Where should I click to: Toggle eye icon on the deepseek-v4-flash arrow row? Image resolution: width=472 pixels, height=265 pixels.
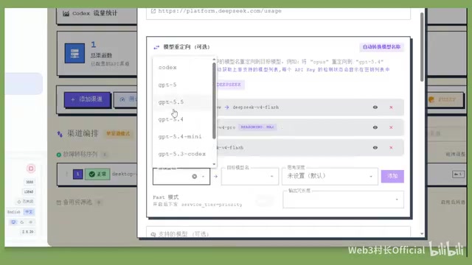375,107
